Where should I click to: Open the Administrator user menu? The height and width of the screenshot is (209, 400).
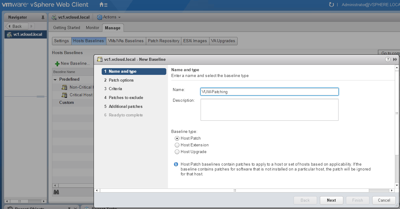coord(371,5)
